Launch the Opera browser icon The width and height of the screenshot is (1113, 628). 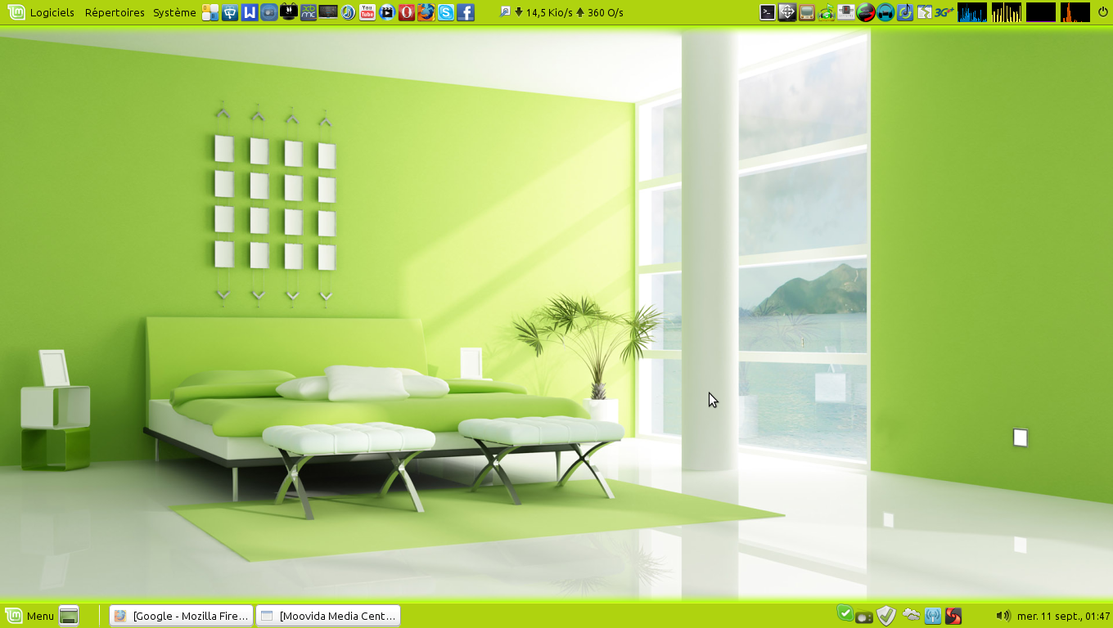coord(407,12)
